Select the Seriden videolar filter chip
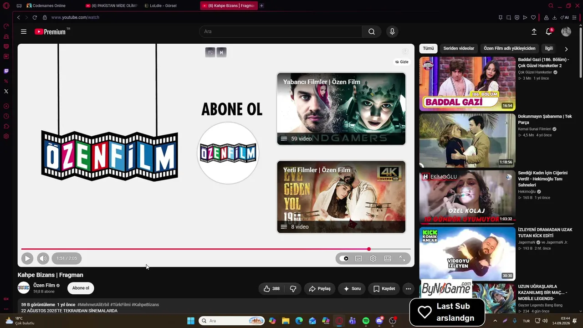The image size is (583, 328). tap(459, 48)
